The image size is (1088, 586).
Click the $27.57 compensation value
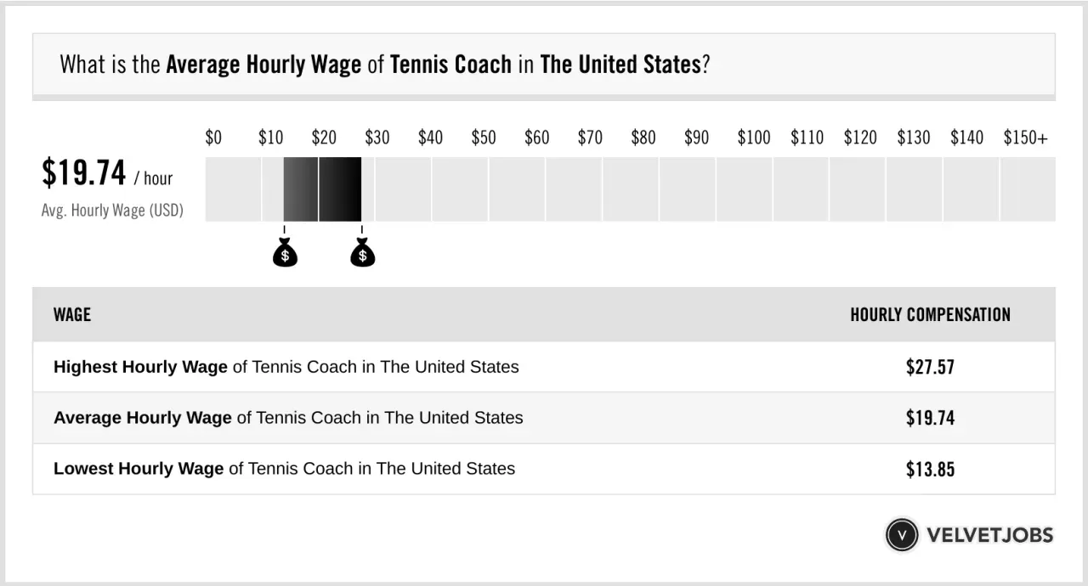pyautogui.click(x=930, y=367)
